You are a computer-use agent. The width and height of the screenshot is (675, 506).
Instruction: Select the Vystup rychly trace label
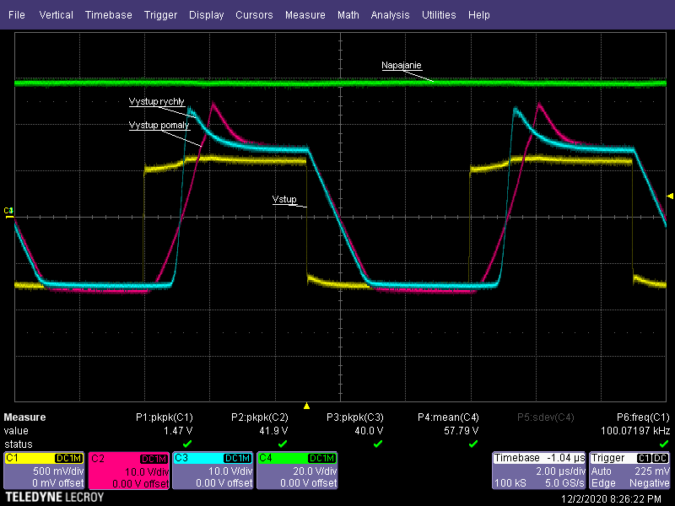(157, 101)
